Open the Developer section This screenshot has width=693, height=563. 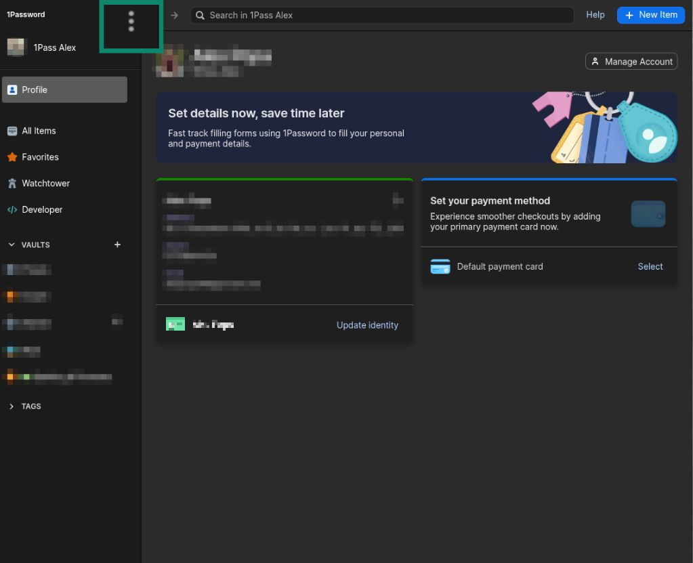pyautogui.click(x=41, y=210)
